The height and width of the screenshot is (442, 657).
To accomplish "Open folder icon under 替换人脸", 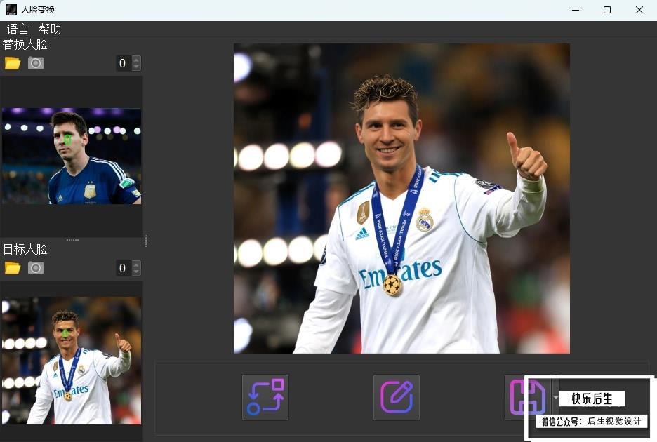I will (x=13, y=63).
